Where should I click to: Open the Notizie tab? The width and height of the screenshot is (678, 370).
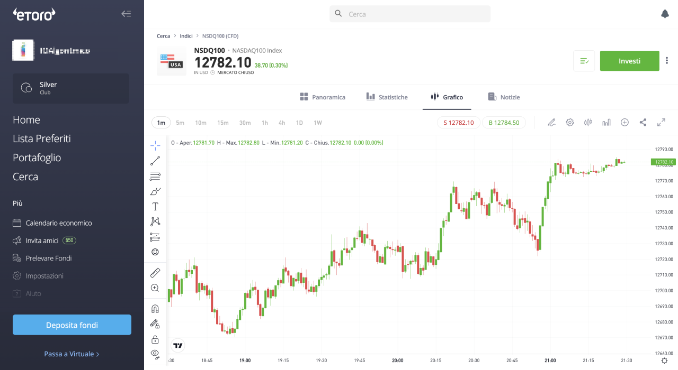click(x=504, y=97)
